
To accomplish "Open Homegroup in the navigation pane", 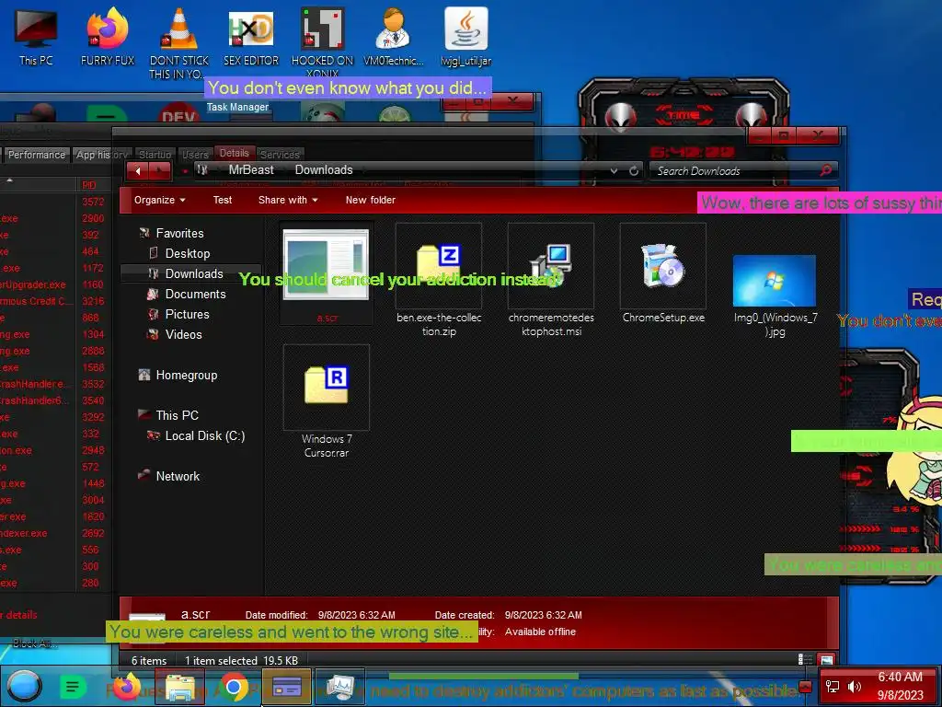I will [186, 376].
